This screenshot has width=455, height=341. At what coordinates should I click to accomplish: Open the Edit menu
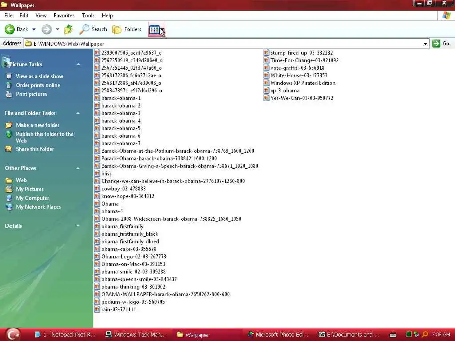pyautogui.click(x=24, y=16)
